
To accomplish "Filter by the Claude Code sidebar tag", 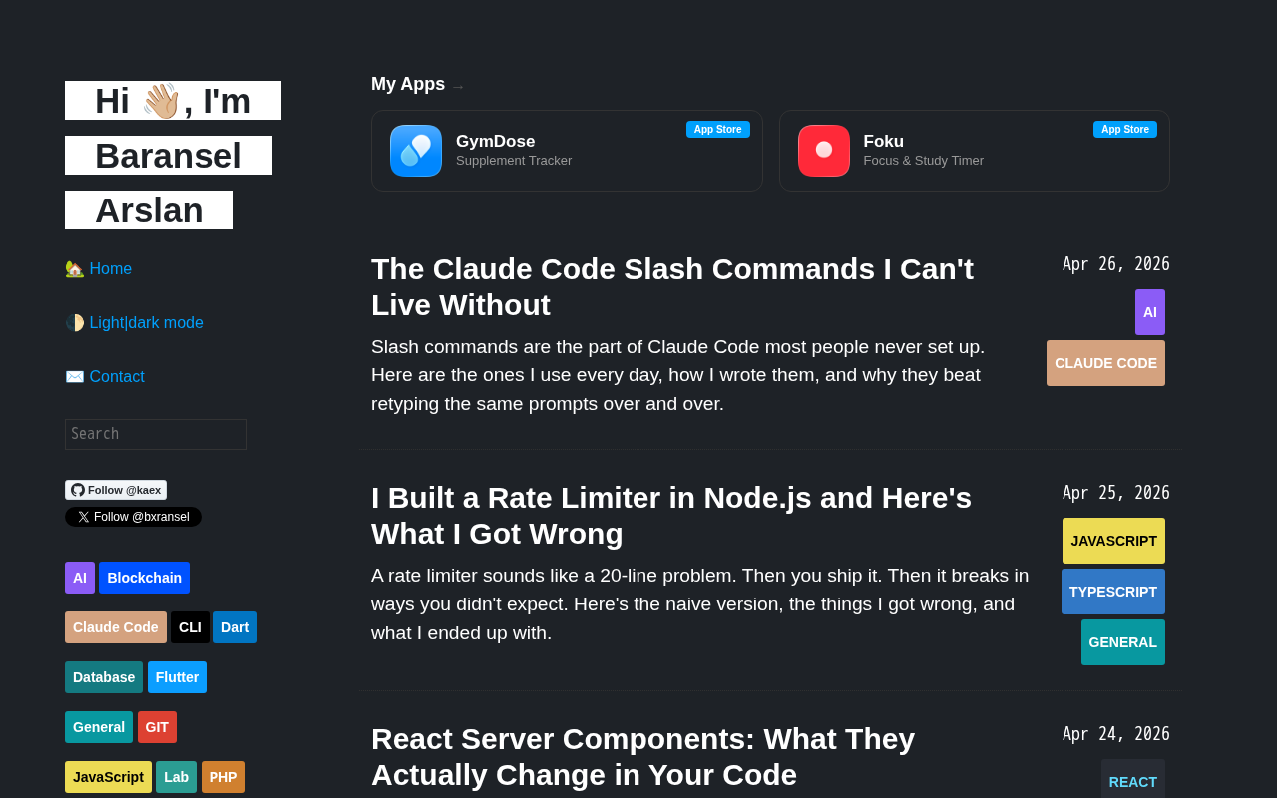I will coord(116,627).
